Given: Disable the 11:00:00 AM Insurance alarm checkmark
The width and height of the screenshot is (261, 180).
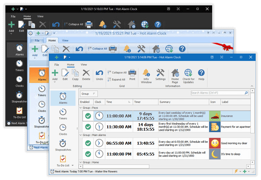Looking at the screenshot, I should [88, 116].
